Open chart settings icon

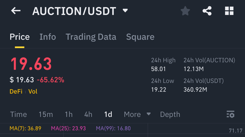[230, 114]
